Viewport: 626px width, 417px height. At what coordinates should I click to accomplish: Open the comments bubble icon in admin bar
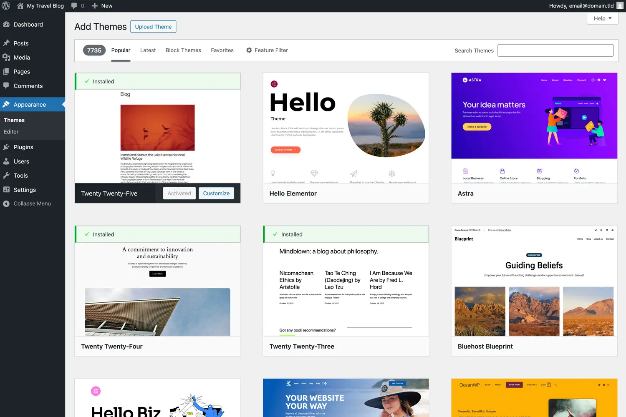point(74,6)
